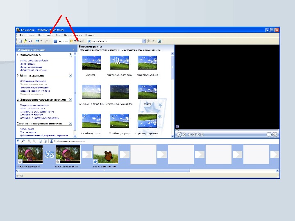This screenshot has height=221, width=295.
Task: Open the undo history dropdown arrow
Action: click(41, 41)
